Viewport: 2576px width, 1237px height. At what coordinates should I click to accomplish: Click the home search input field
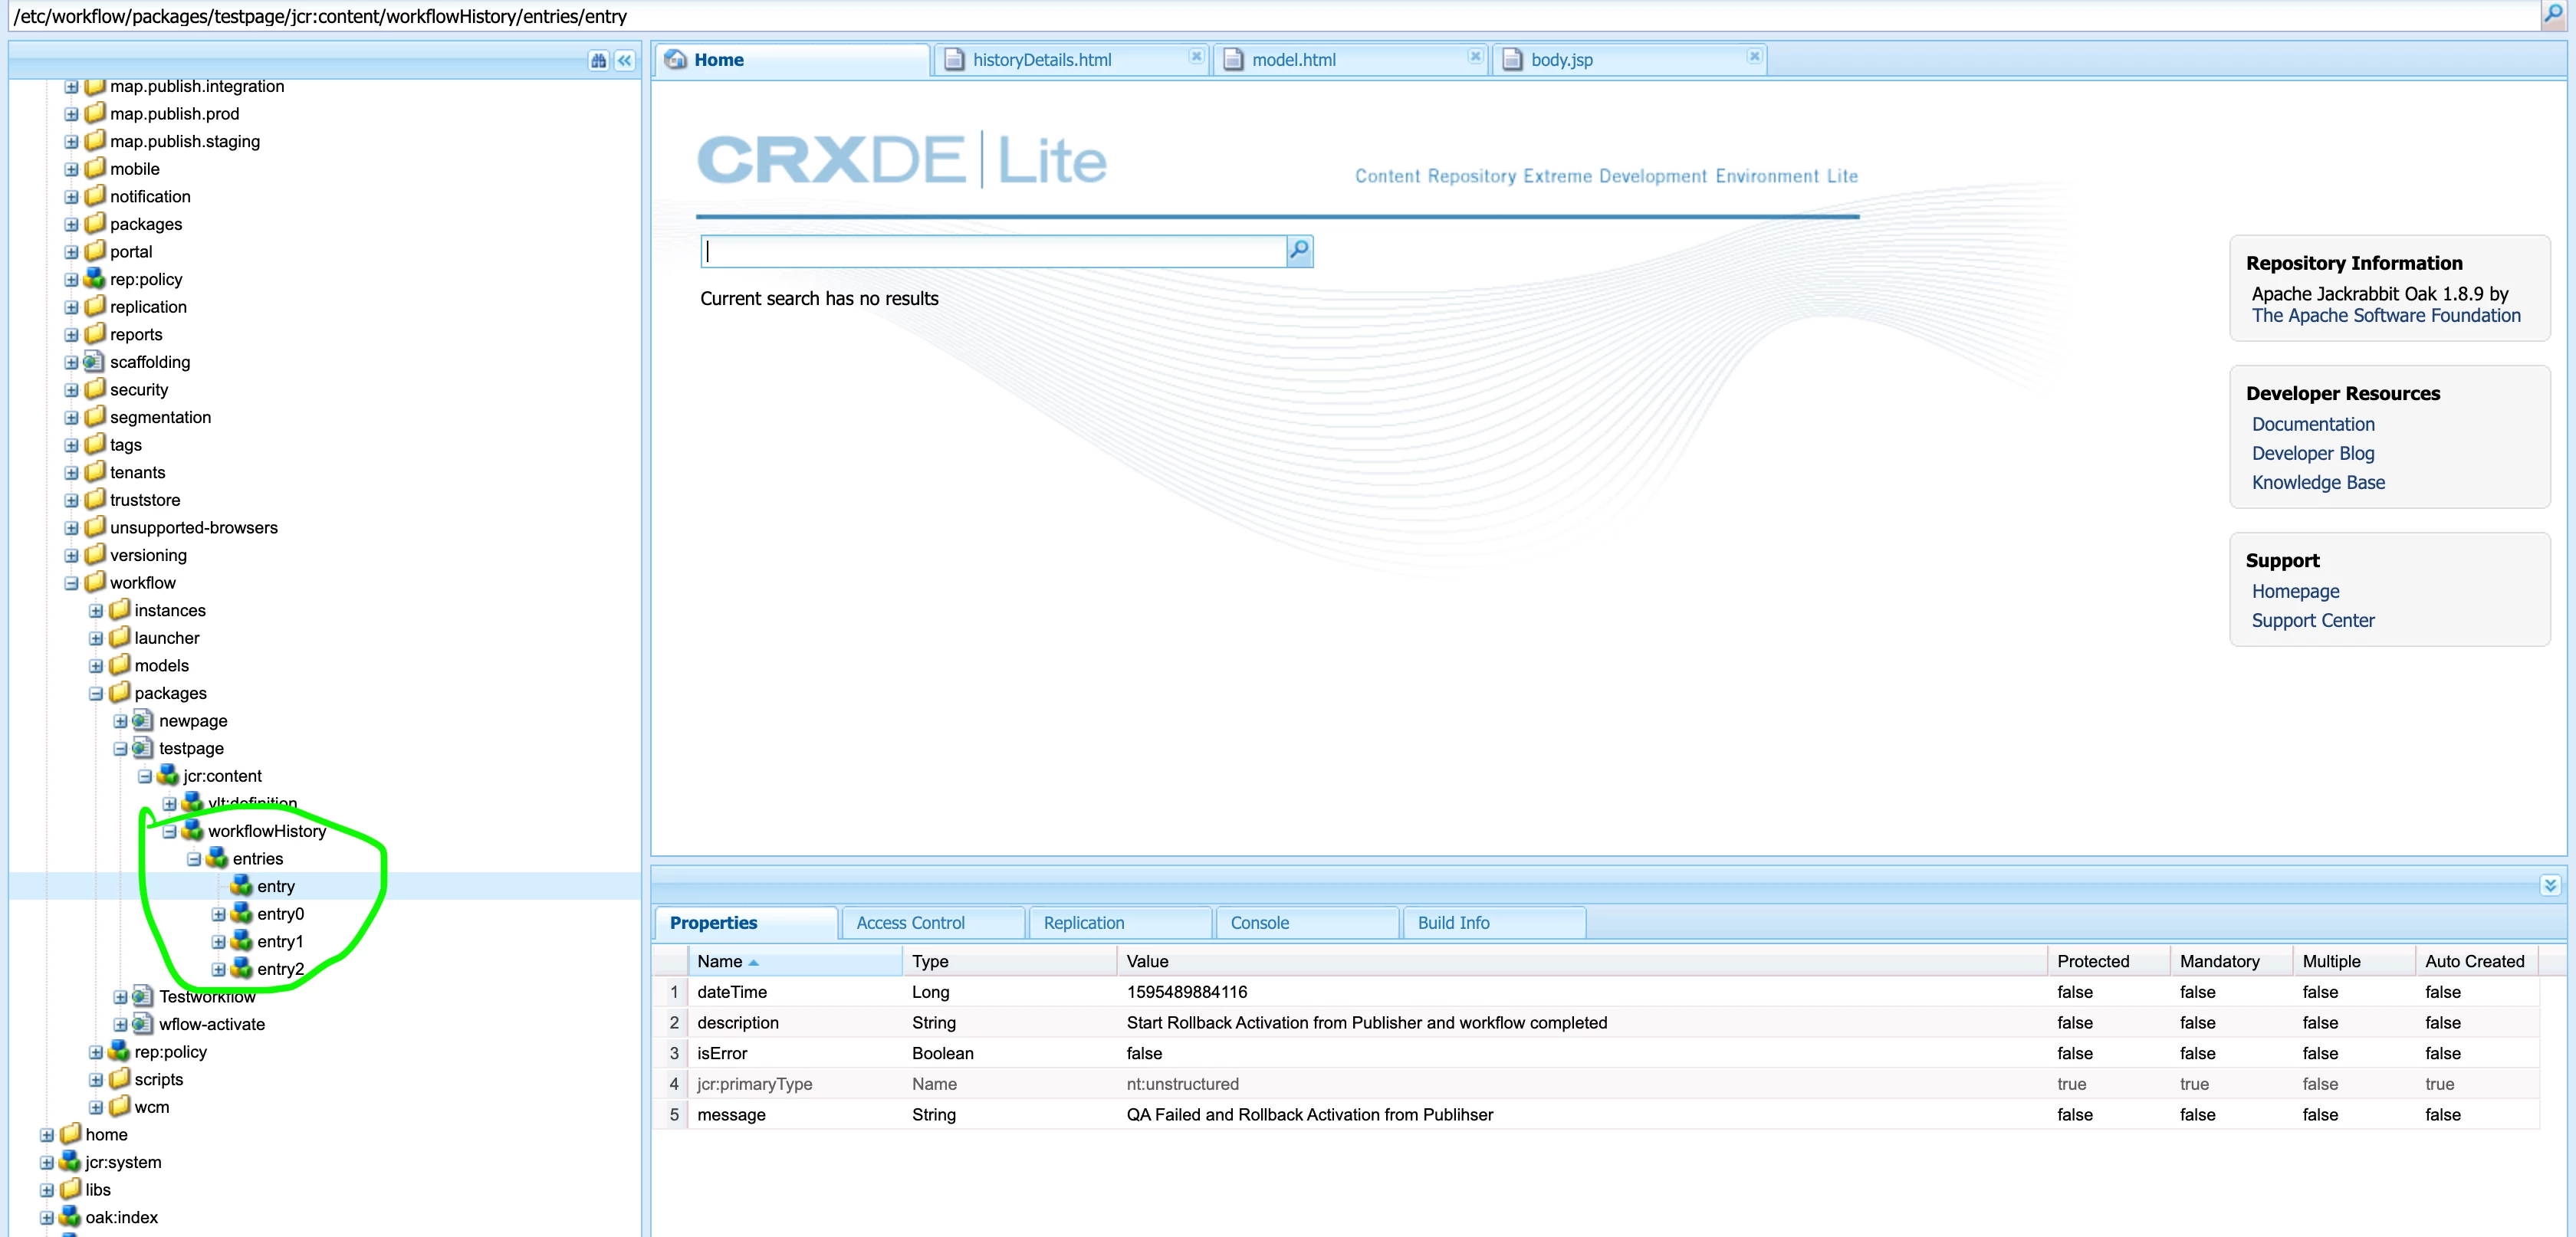click(x=992, y=251)
